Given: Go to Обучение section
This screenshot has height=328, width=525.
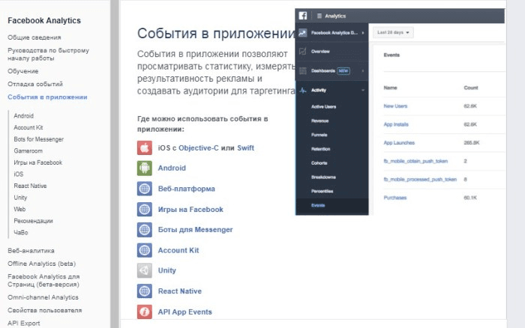Looking at the screenshot, I should 22,71.
